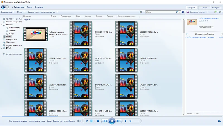
Task: Switch to the Синхронизация tab
Action: [217, 8]
